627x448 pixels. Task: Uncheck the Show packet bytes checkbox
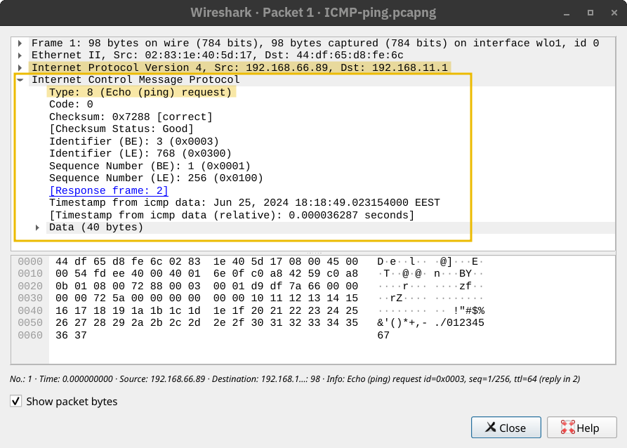coord(15,402)
